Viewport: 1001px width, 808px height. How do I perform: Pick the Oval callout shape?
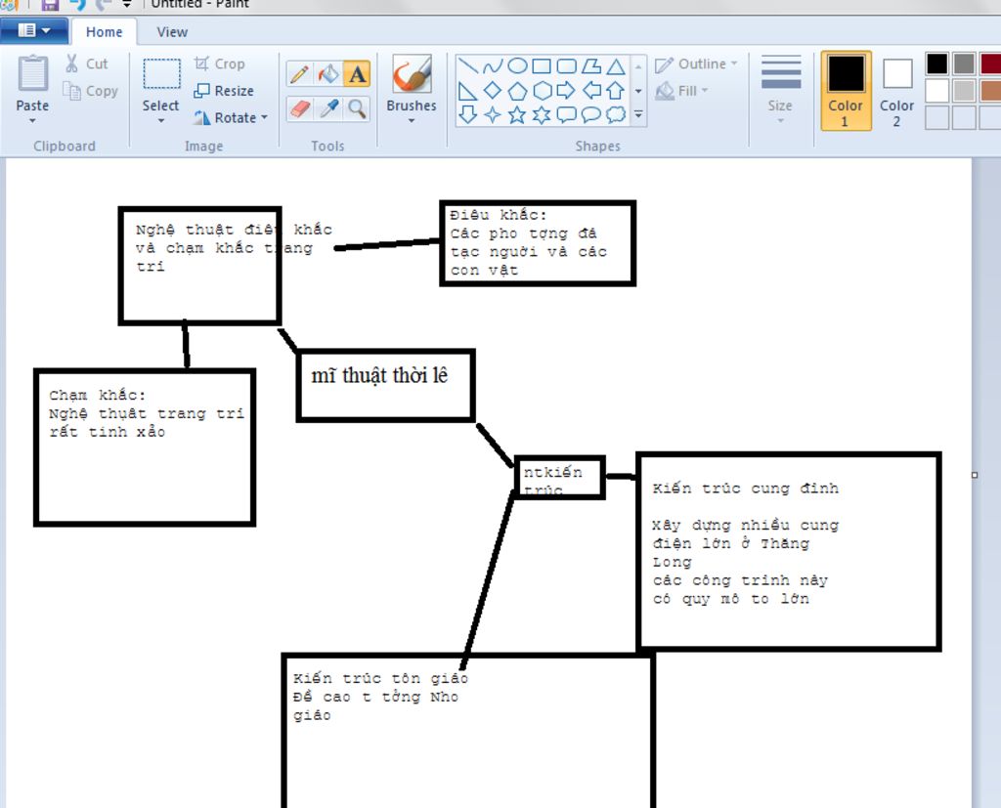coord(591,115)
